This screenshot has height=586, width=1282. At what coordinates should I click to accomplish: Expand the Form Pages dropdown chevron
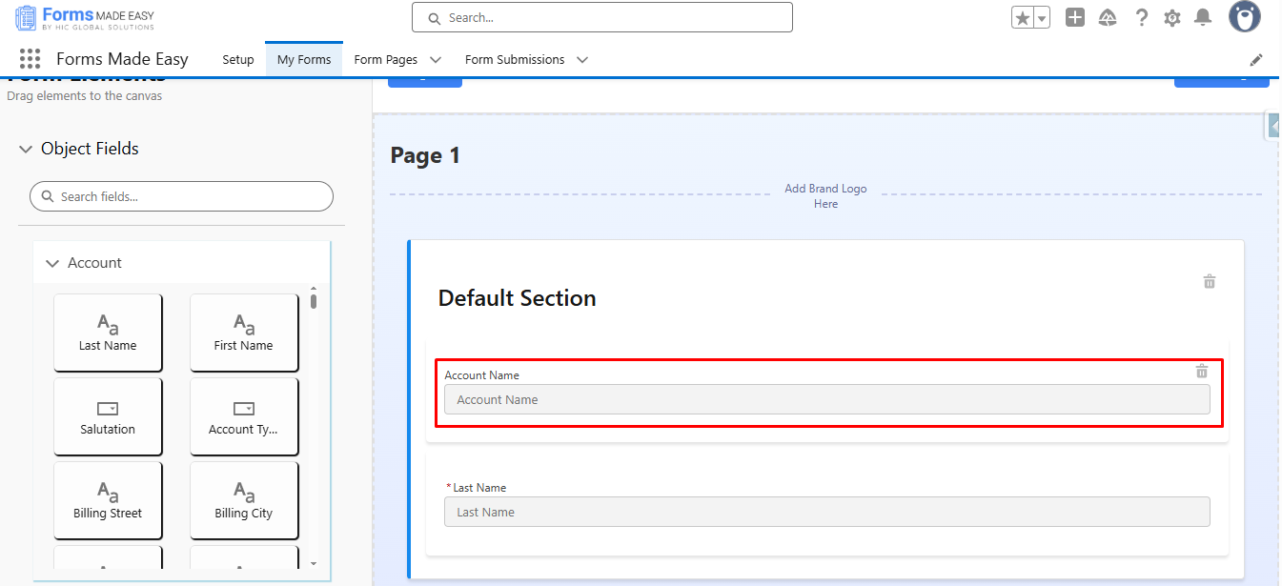tap(436, 59)
